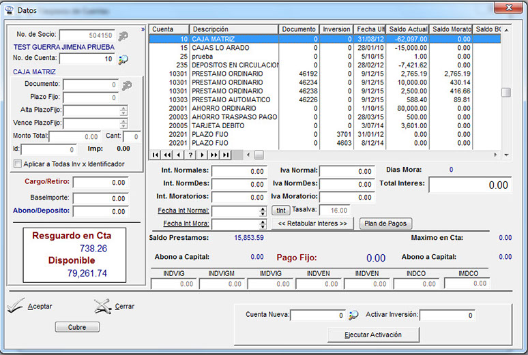Click the search icon beside No. de Socio

coord(123,36)
